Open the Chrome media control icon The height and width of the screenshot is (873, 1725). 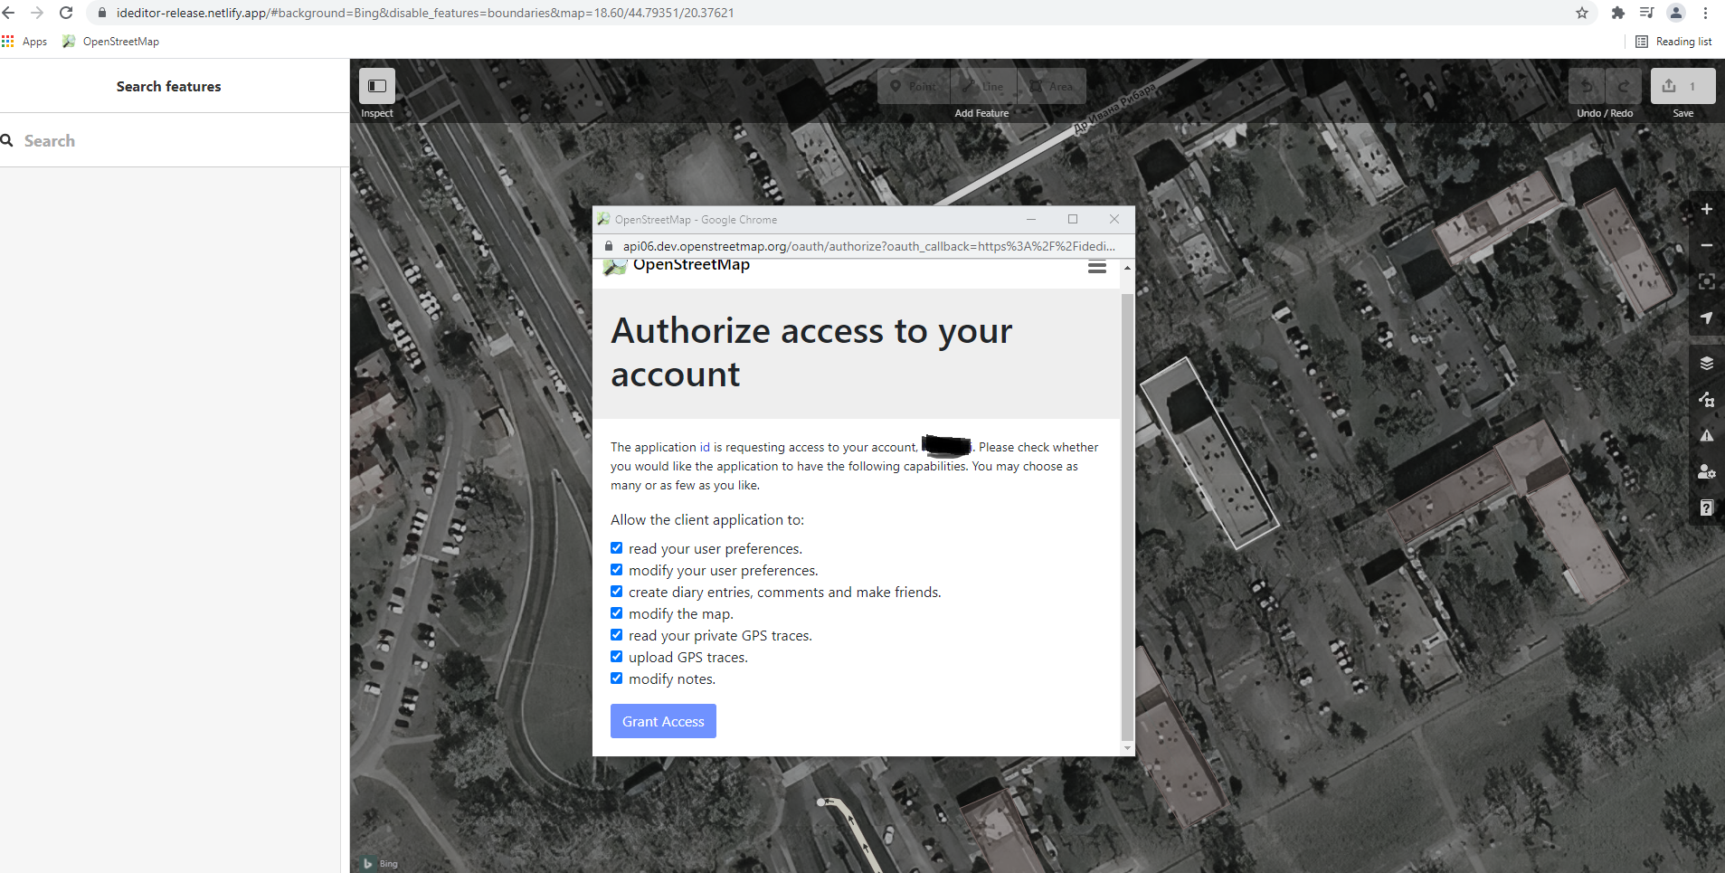(x=1647, y=13)
